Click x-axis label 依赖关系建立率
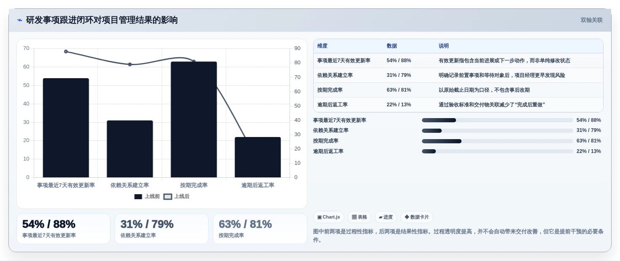Screen dimensions: 620x261 130,185
